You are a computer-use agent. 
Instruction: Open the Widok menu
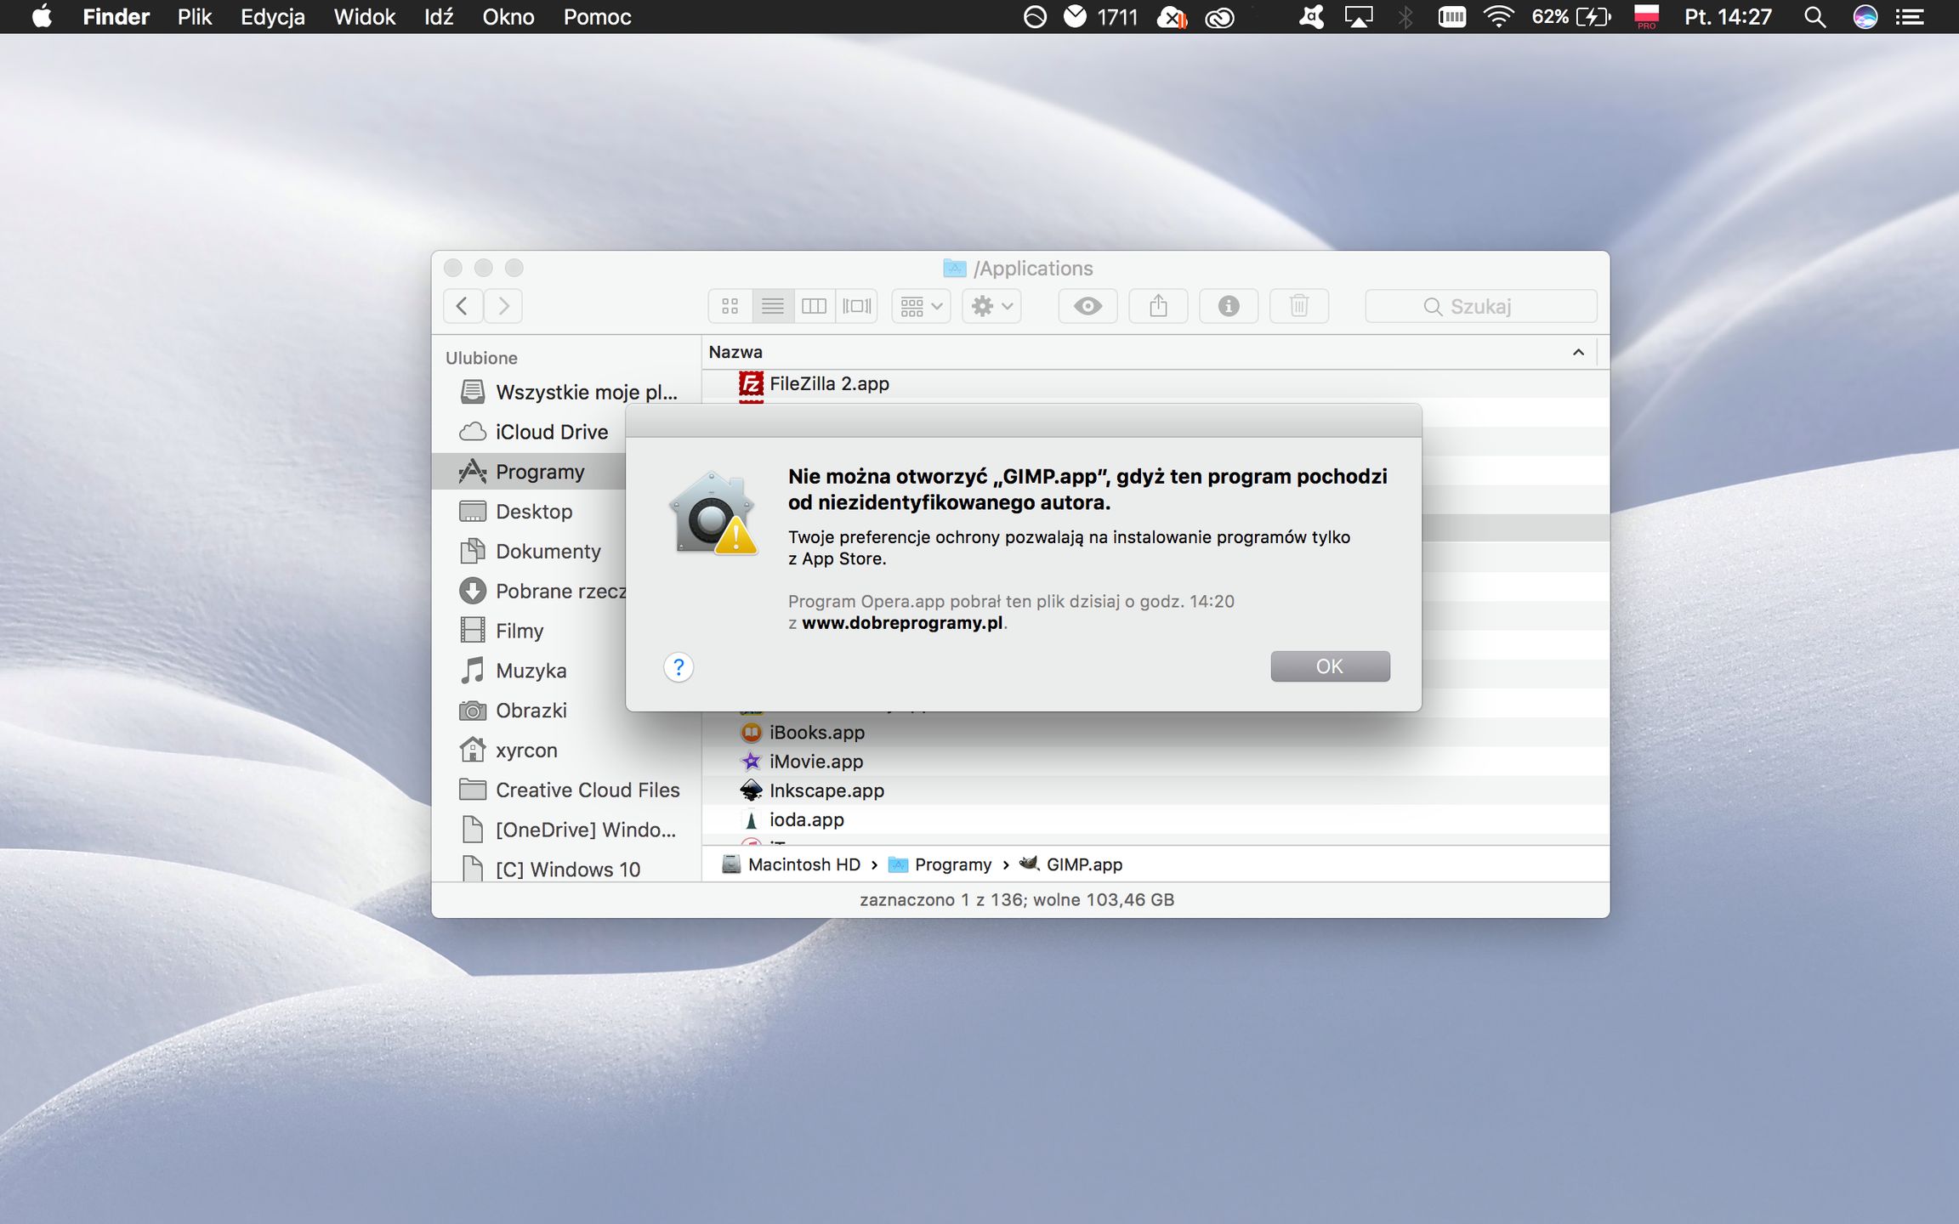(x=364, y=17)
